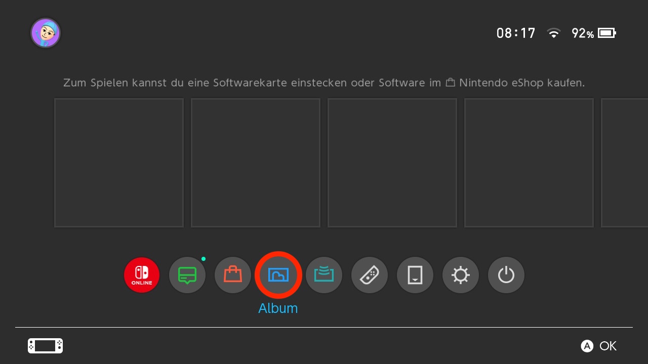The image size is (648, 364).
Task: Select the first empty game tile
Action: (119, 163)
